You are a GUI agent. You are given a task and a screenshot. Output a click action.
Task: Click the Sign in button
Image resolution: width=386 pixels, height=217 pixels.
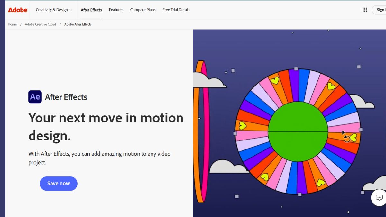click(379, 10)
